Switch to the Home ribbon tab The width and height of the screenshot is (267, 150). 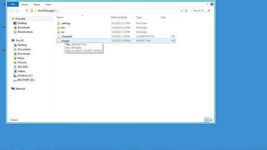pyautogui.click(x=25, y=5)
